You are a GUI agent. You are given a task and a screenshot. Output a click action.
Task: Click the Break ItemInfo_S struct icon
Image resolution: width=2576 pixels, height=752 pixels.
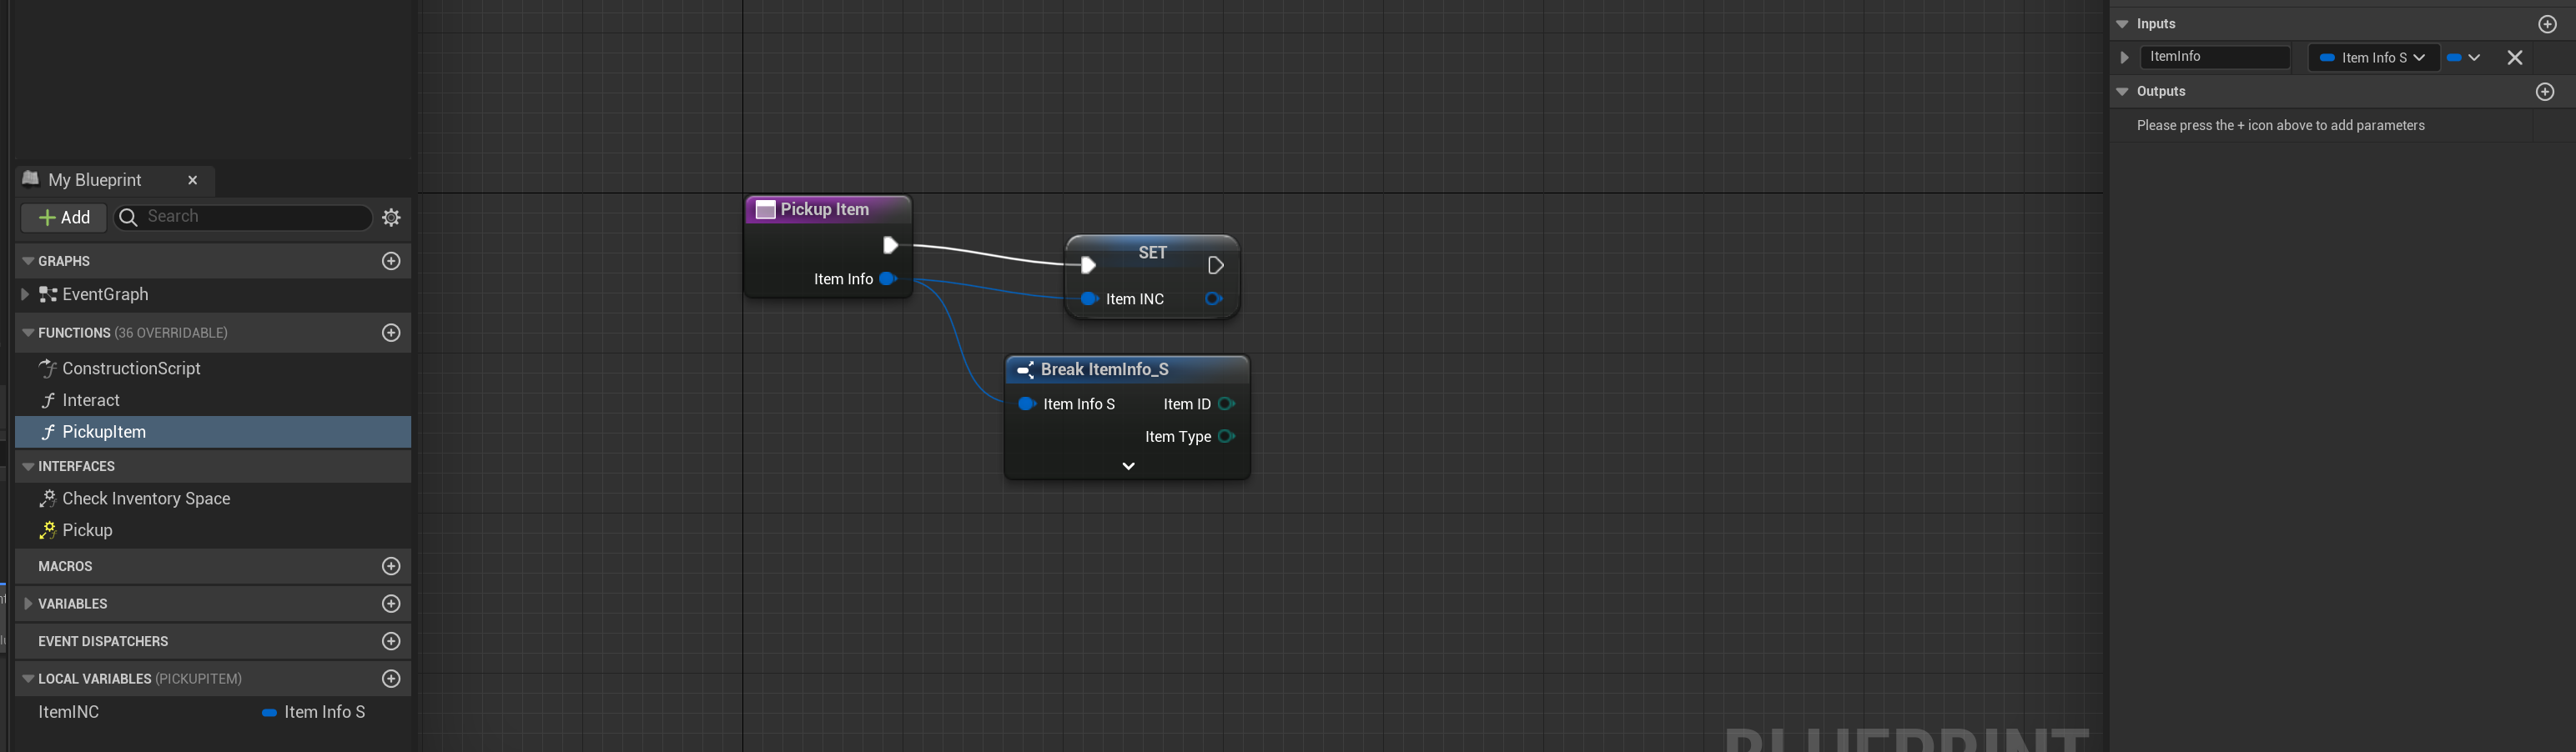pos(1025,371)
